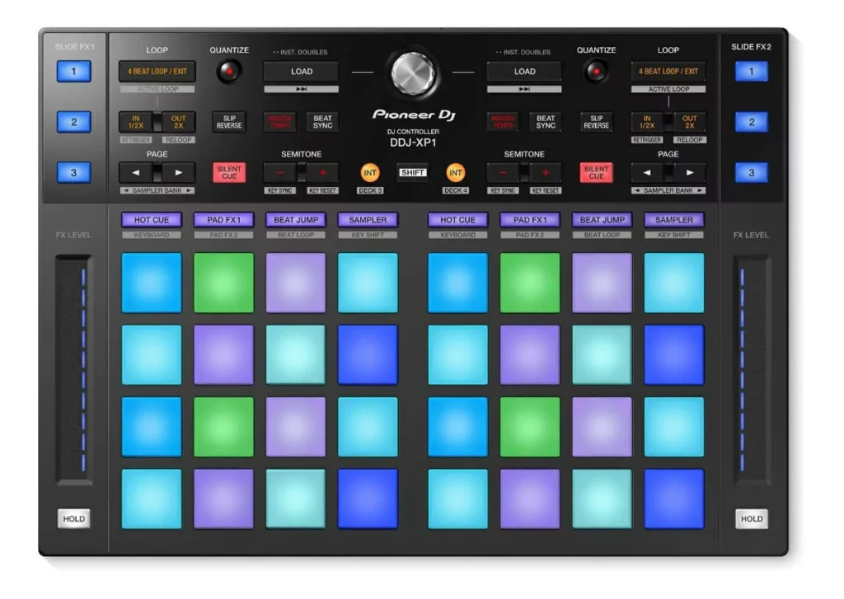Screen dimensions: 844x599
Task: Hit the green top-row pad beneath left PAD FX1
Action: click(223, 283)
